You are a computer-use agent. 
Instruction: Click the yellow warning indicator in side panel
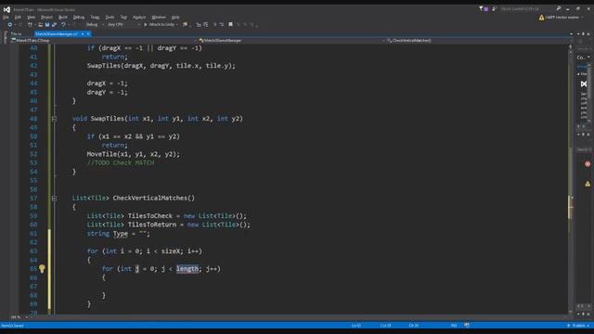tap(588, 184)
